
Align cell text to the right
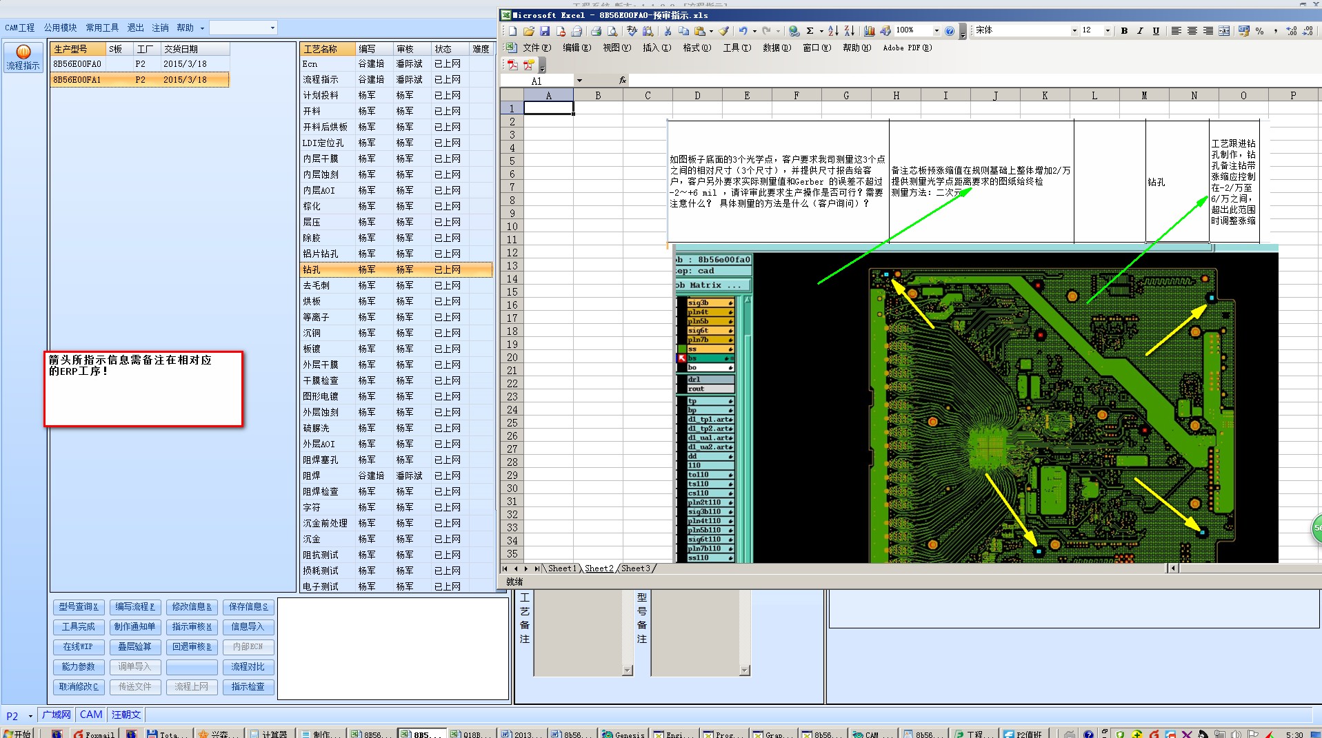(x=1208, y=31)
